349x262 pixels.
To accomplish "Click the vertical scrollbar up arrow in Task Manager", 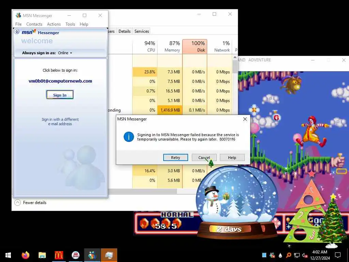I will [x=235, y=57].
